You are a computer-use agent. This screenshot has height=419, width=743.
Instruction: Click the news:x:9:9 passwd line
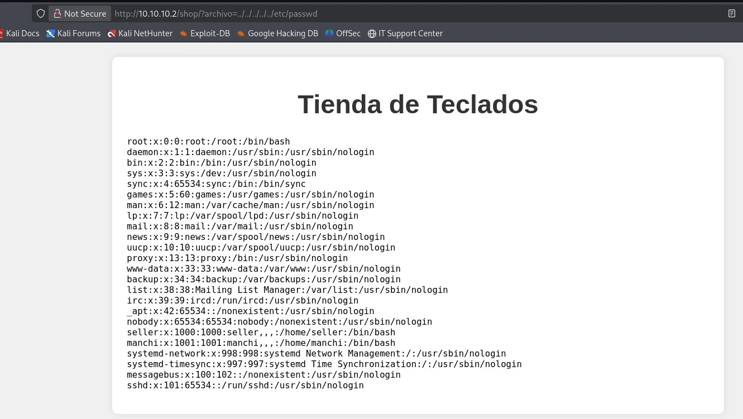(256, 237)
